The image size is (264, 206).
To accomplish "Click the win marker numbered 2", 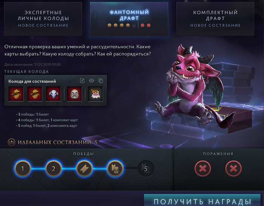I will pyautogui.click(x=54, y=169).
